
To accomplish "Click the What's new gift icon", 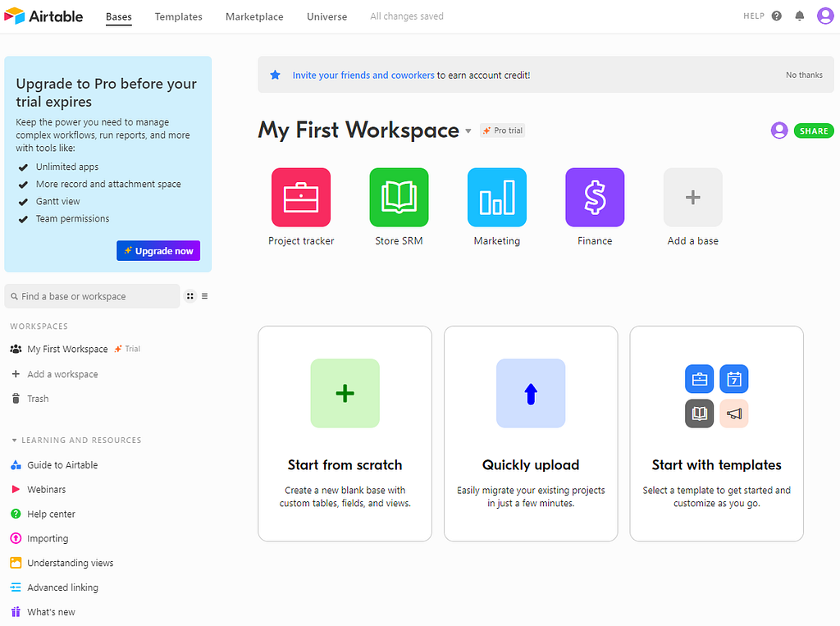I will click(x=16, y=611).
